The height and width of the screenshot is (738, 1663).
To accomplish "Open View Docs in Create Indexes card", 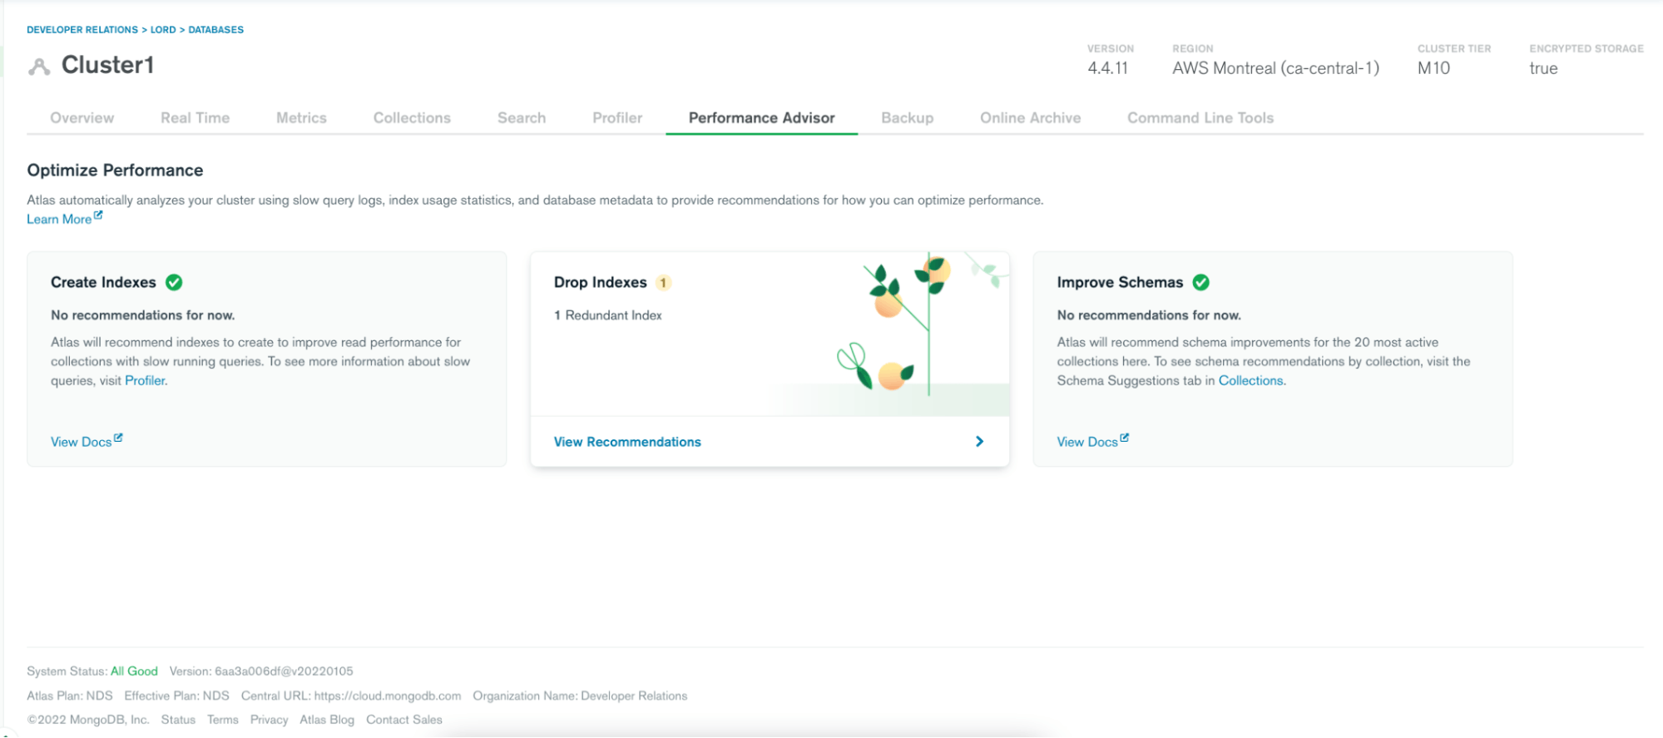I will 81,443.
